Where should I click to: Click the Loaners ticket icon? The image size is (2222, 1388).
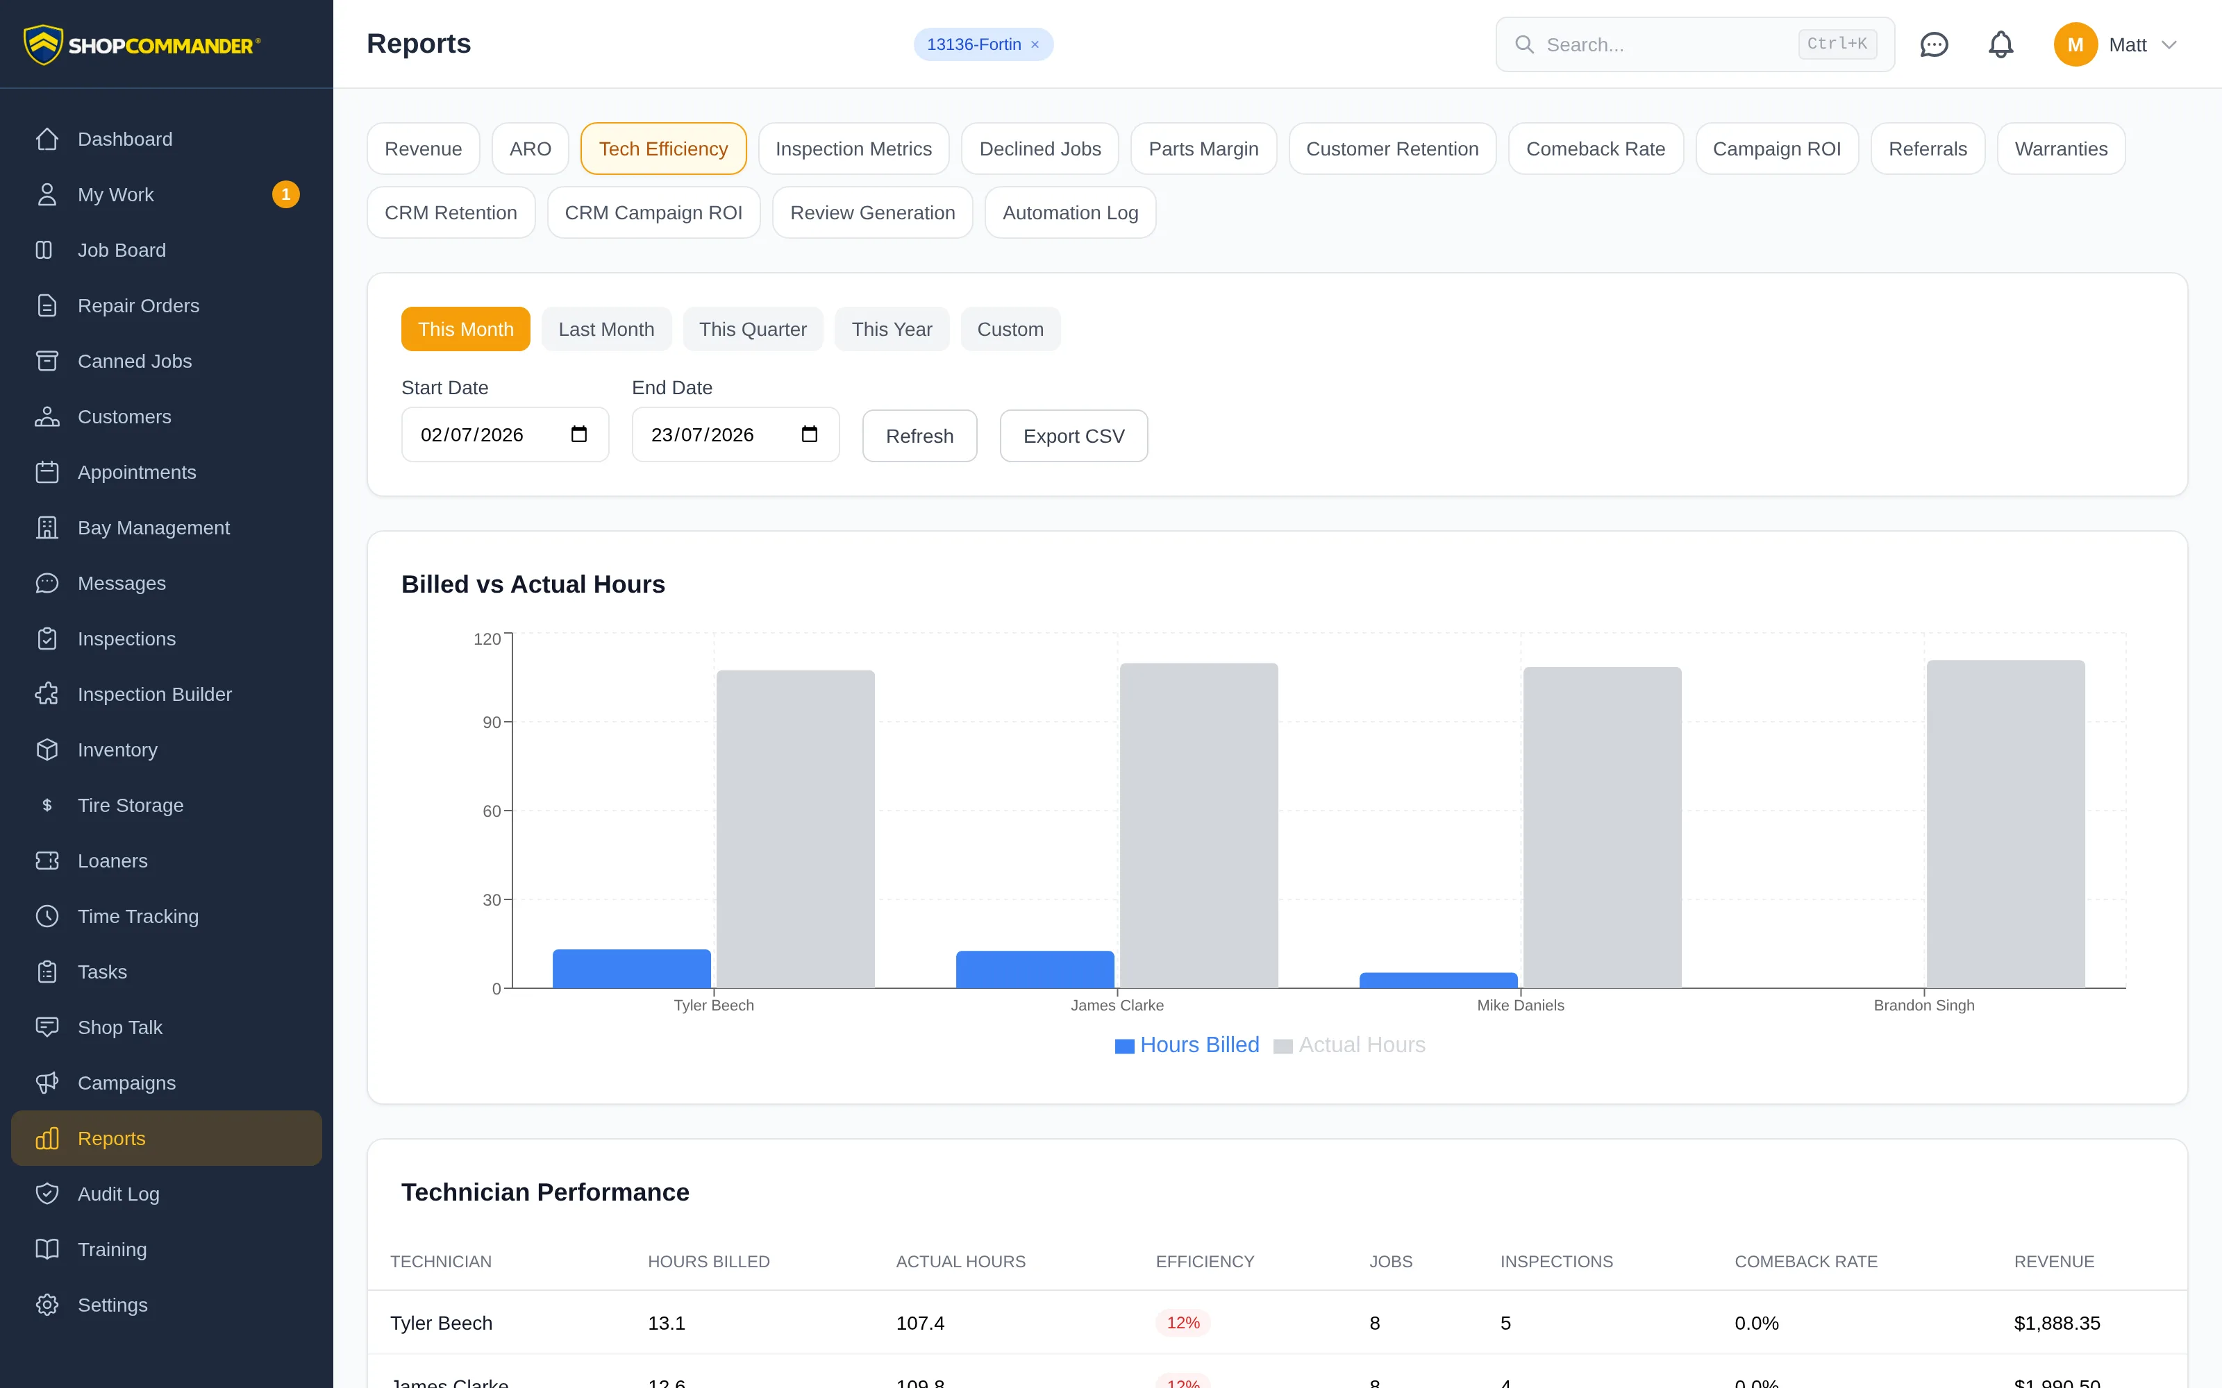pos(47,861)
